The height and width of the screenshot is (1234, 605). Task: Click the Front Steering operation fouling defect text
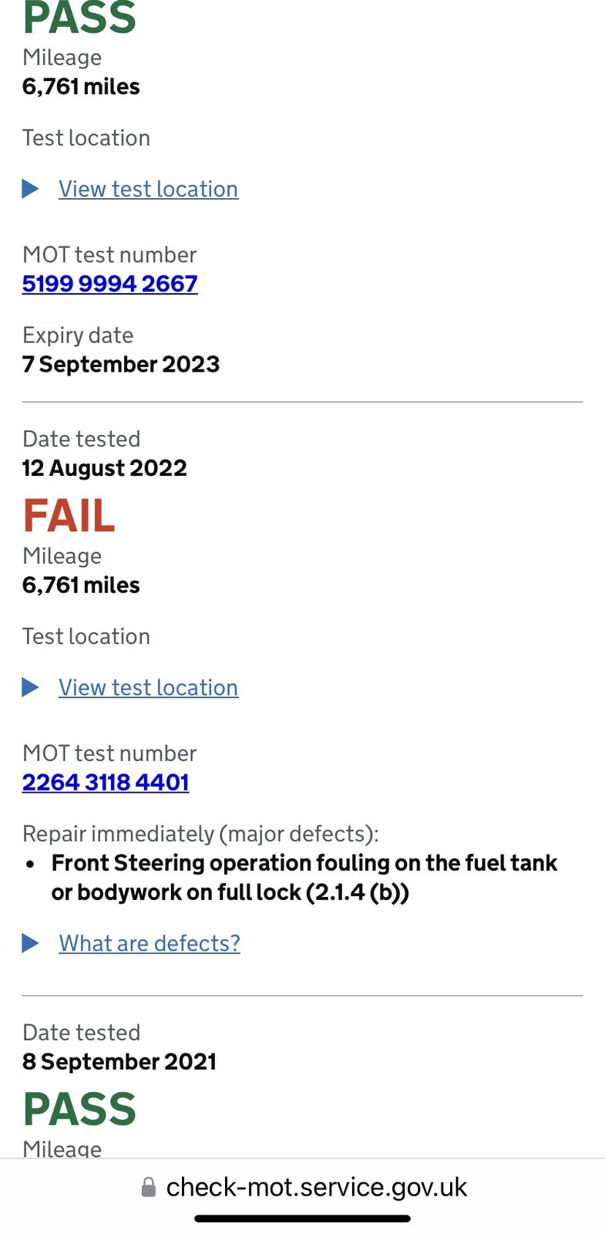pos(304,878)
